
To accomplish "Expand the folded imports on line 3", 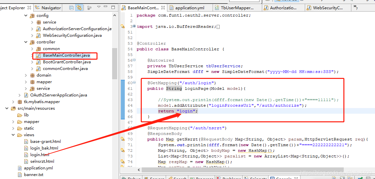I will (x=134, y=26).
